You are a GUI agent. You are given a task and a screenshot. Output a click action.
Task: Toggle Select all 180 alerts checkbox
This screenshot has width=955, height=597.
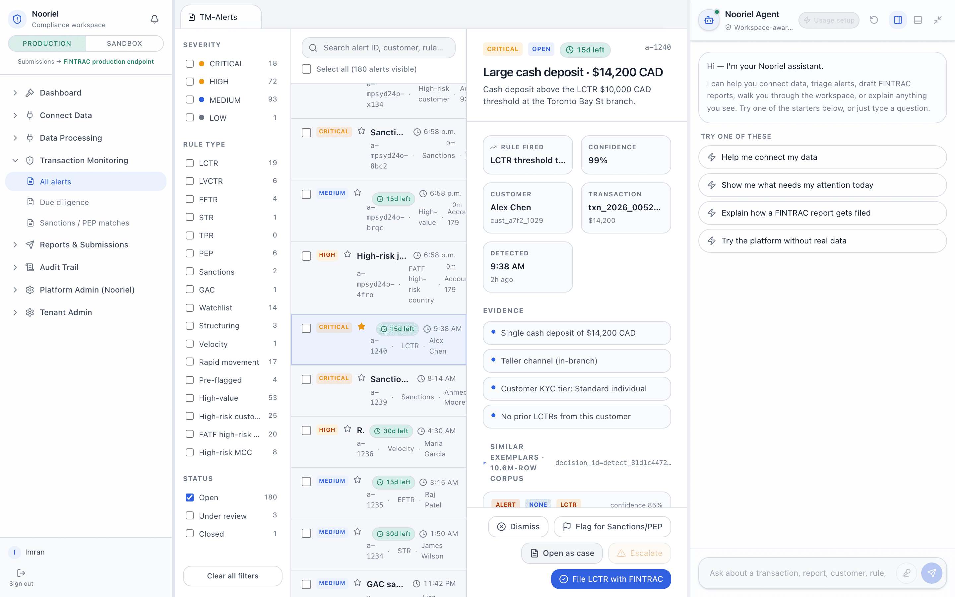point(306,69)
